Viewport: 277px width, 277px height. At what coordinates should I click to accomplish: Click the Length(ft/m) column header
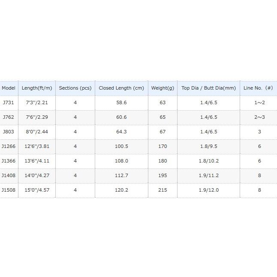click(x=37, y=88)
